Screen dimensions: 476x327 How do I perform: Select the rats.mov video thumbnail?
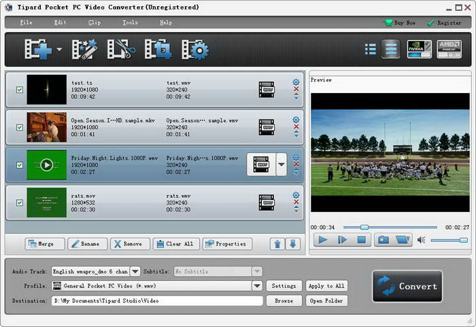46,203
